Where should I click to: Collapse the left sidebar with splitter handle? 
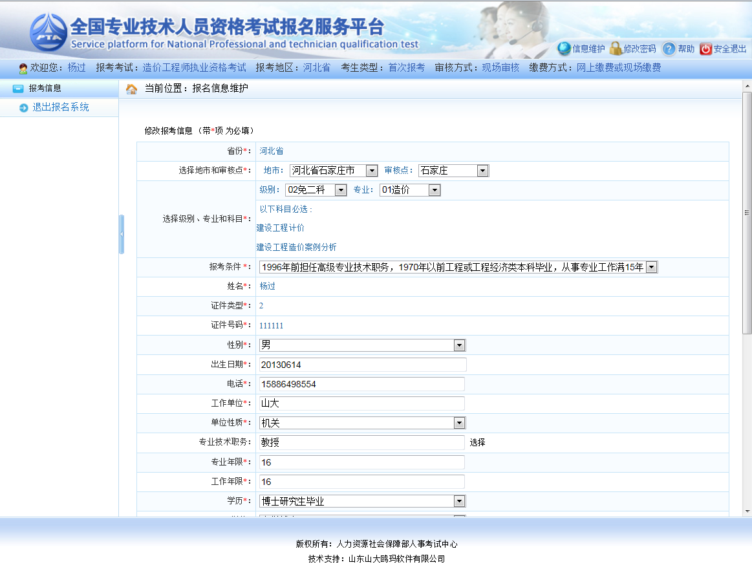[122, 234]
